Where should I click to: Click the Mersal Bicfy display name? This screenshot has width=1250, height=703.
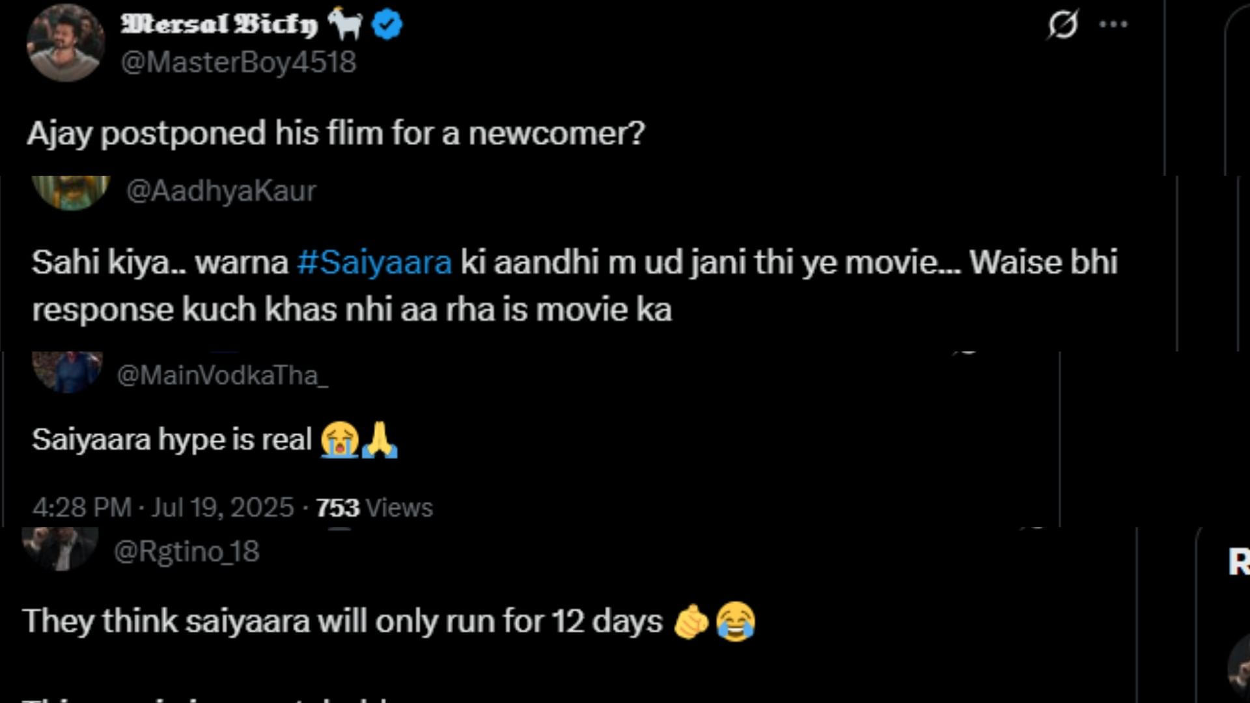pyautogui.click(x=219, y=25)
